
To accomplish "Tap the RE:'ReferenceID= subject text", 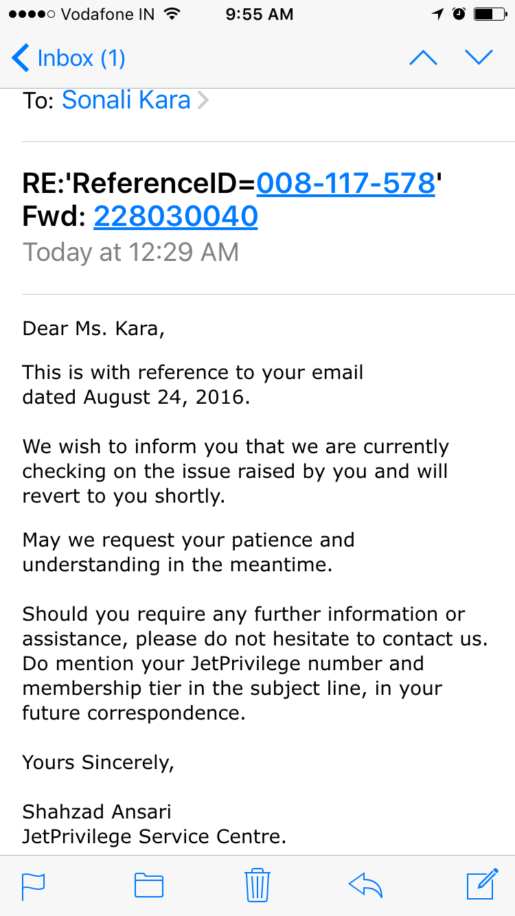I will [x=139, y=183].
